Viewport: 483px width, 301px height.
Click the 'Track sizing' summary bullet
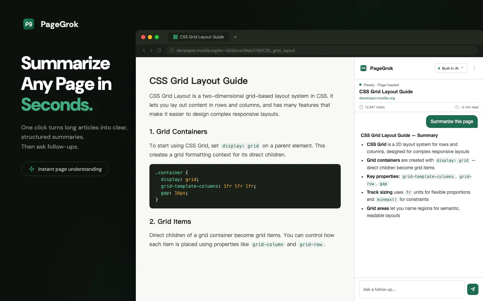pos(418,196)
